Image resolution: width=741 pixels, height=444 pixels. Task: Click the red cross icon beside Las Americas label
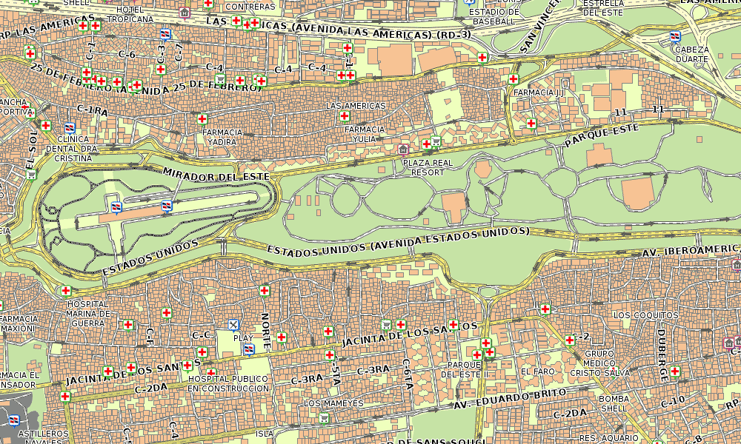[x=345, y=116]
